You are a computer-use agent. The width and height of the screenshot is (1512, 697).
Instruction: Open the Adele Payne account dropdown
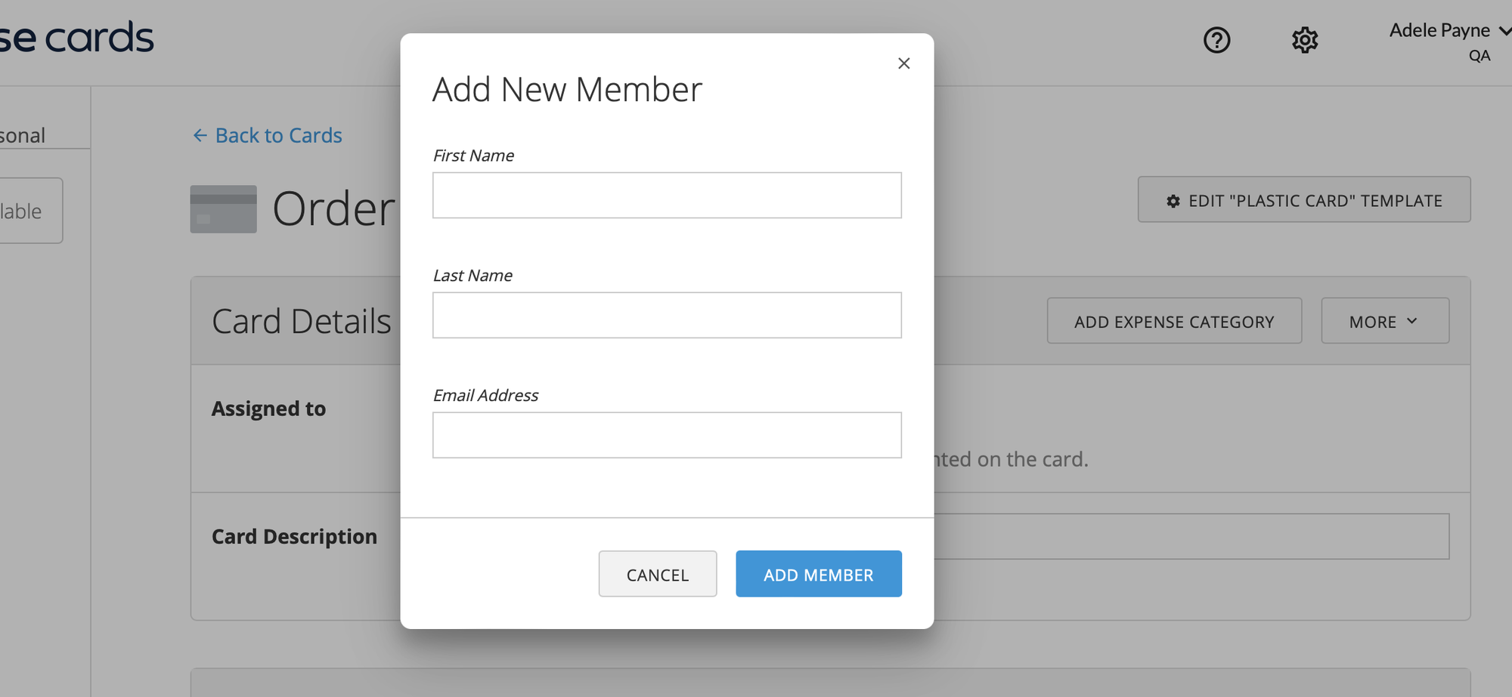1438,30
